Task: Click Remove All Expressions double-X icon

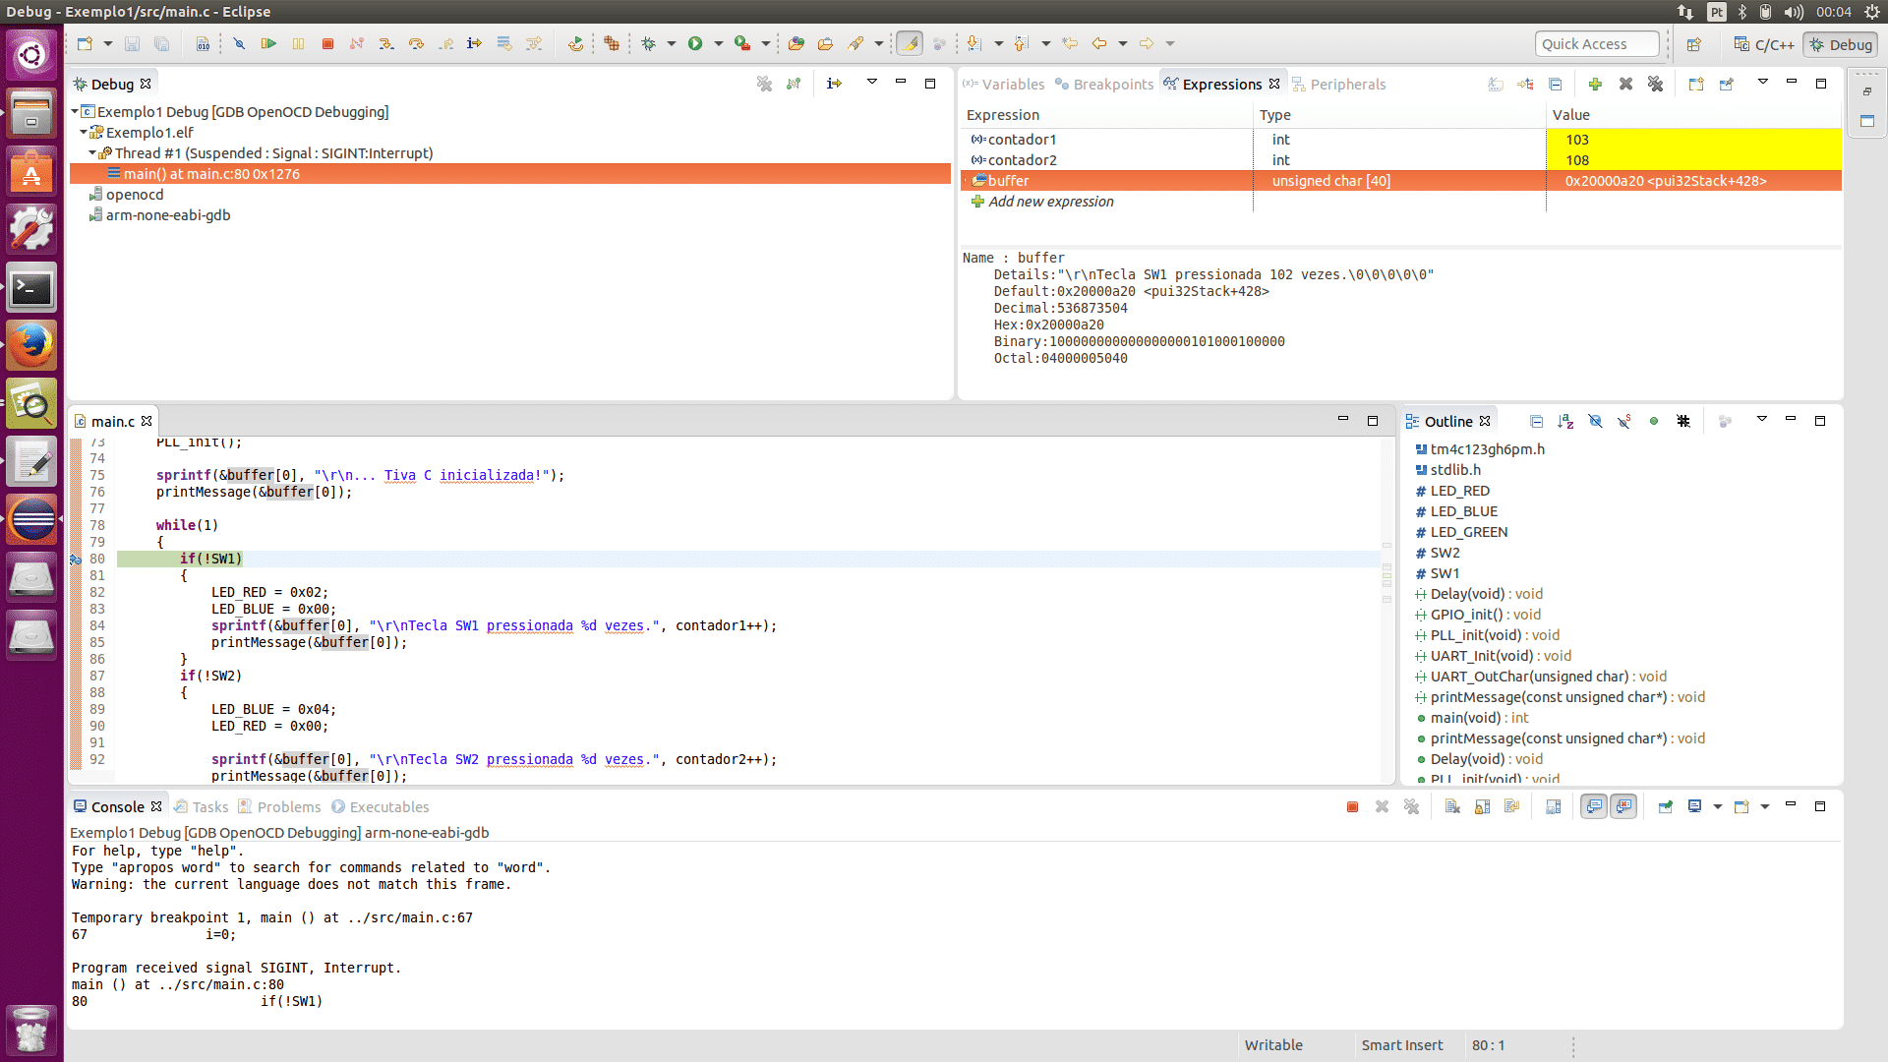Action: (1656, 85)
